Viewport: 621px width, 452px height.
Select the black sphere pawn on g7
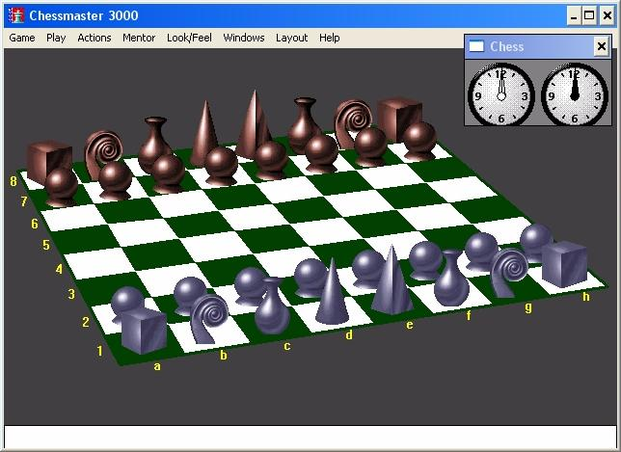pos(370,146)
